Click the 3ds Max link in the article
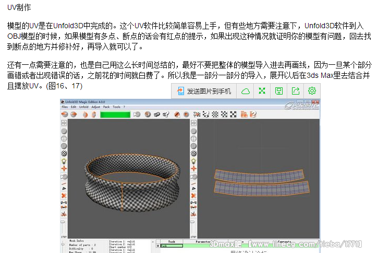This screenshot has height=253, width=377. [320, 75]
